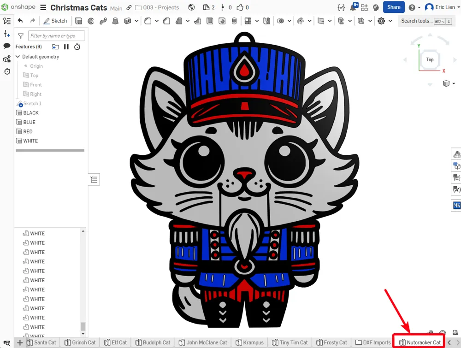This screenshot has width=461, height=348.
Task: Open the Nutcracker Cat tab
Action: coord(420,342)
